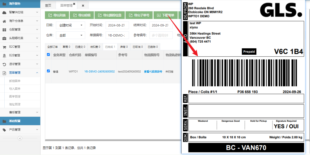Click the 退货管理 return arrow icon

tap(4, 64)
